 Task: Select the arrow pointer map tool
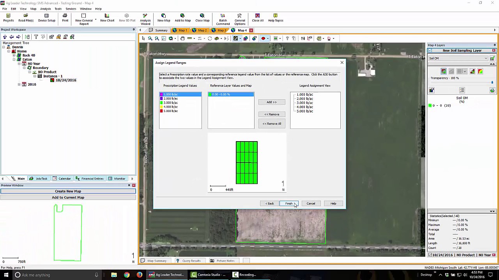pos(143,38)
